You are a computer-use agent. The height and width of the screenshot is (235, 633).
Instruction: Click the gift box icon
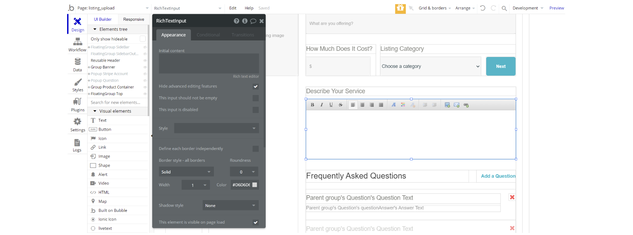coord(400,8)
